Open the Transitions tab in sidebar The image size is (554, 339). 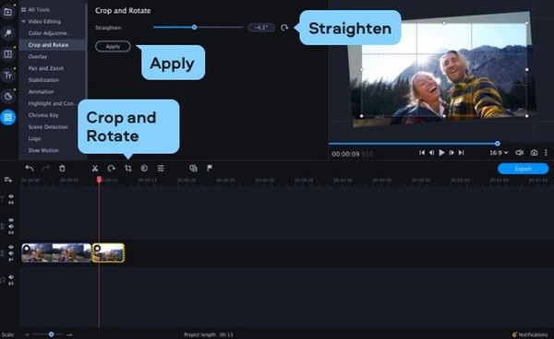tap(7, 54)
